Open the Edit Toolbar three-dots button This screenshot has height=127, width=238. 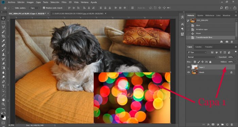pyautogui.click(x=3, y=109)
